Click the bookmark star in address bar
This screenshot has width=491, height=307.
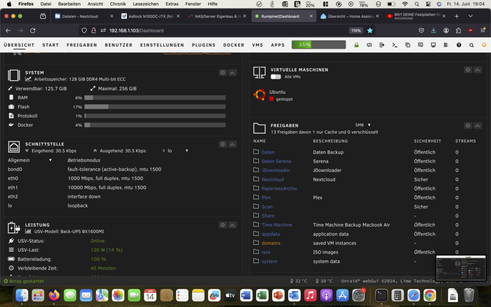(370, 30)
